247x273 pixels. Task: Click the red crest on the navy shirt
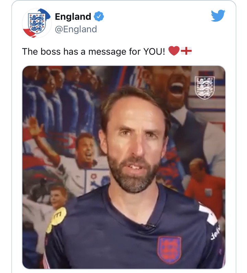169,250
